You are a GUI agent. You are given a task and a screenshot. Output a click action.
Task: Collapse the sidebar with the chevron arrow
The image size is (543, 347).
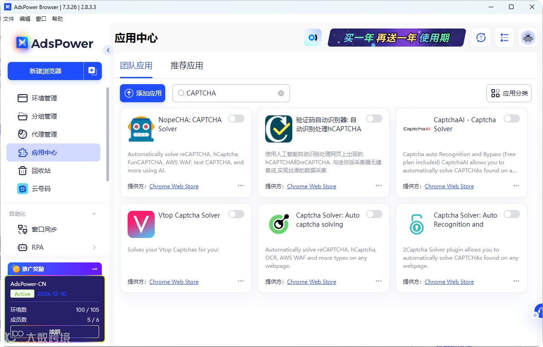click(x=108, y=50)
